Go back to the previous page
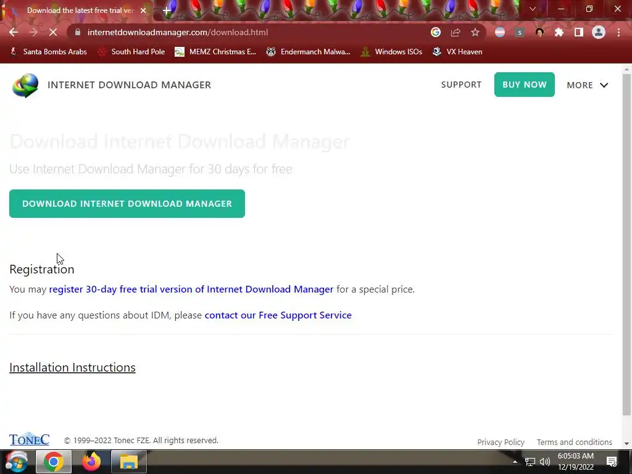Image resolution: width=632 pixels, height=474 pixels. pos(14,32)
